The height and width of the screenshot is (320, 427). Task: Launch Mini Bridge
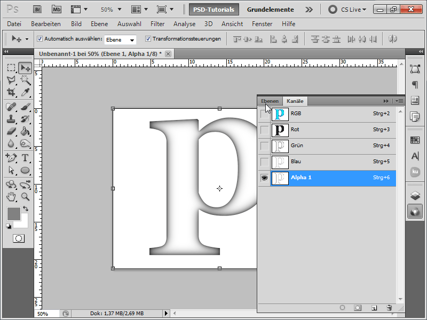coord(57,10)
